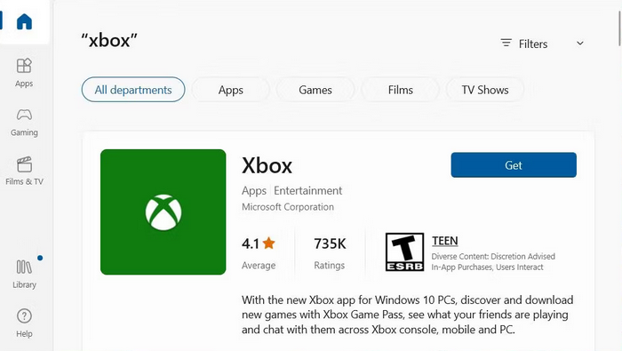
Task: Open the Library shelf icon
Action: coord(24,274)
